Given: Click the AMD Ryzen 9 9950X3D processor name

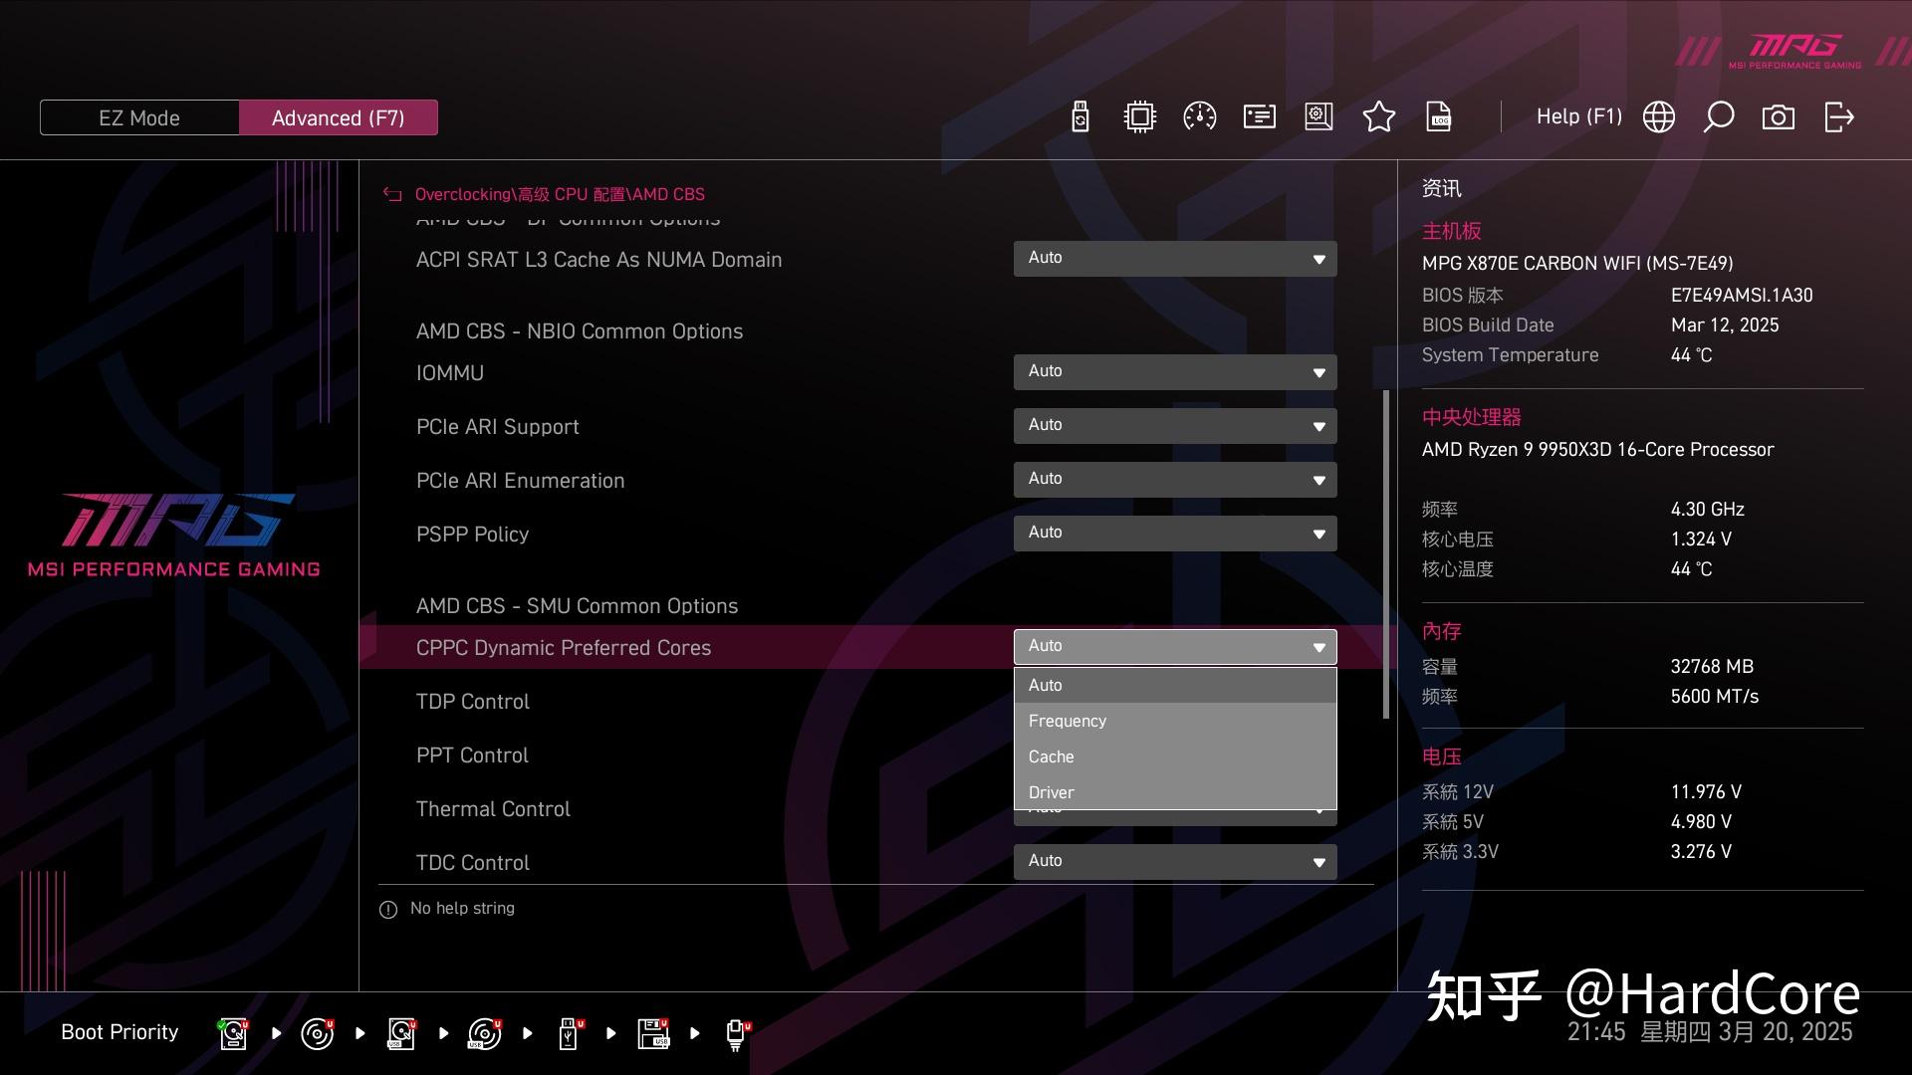Looking at the screenshot, I should 1597,450.
